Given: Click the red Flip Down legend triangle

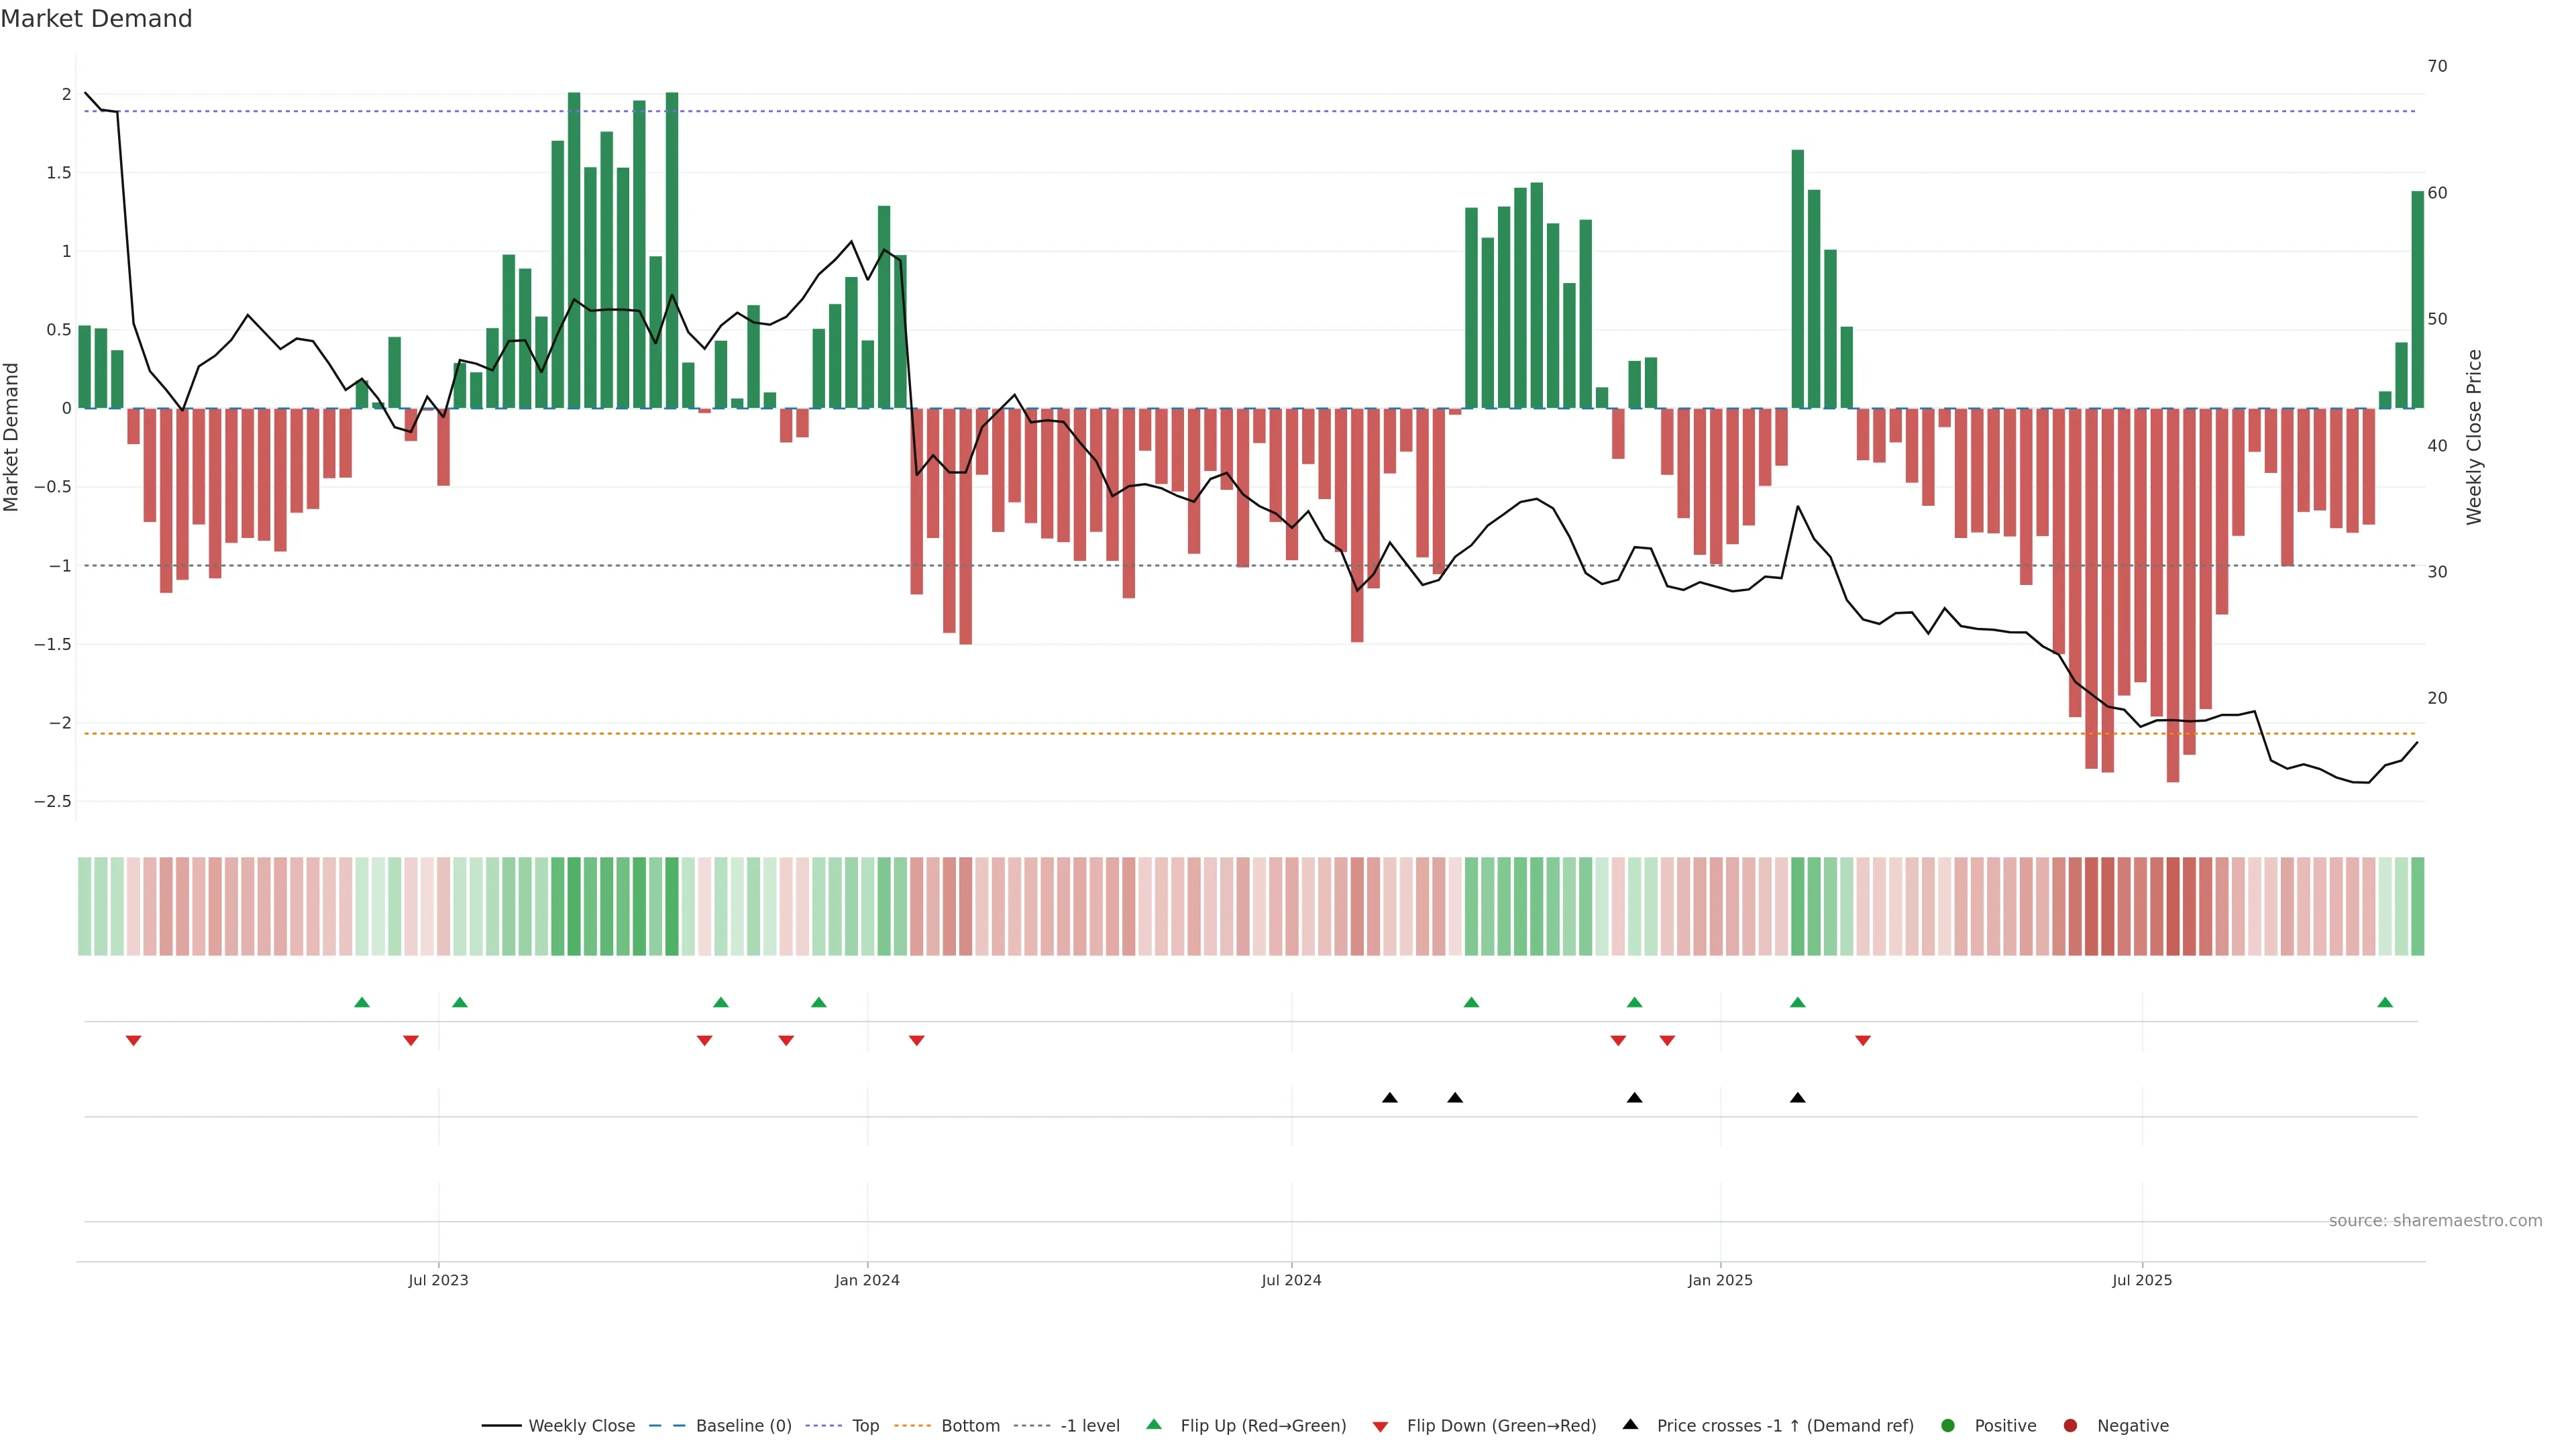Looking at the screenshot, I should coord(1380,1427).
